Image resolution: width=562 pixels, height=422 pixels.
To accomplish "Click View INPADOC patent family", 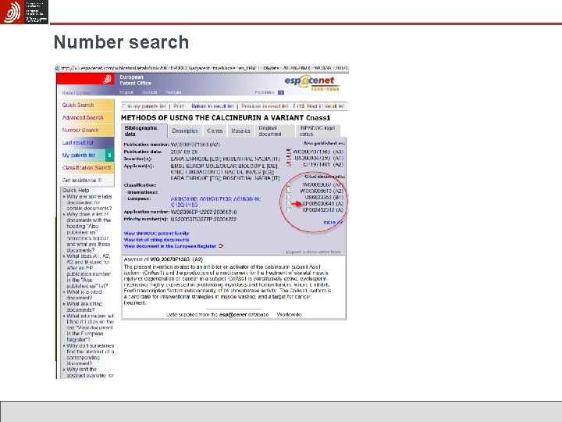I will pos(156,233).
